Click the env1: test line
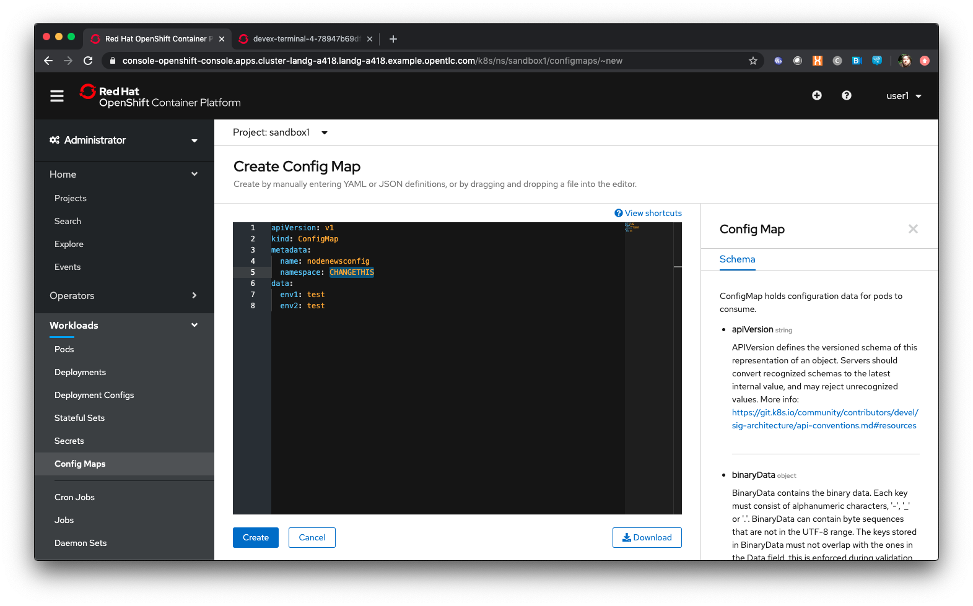 [x=302, y=295]
